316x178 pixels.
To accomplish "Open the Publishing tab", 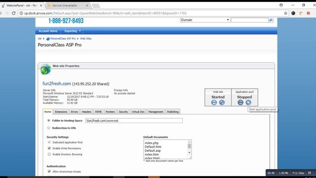I will click(173, 112).
